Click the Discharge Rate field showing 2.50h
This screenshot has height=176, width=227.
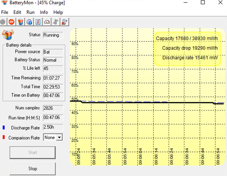coord(53,127)
